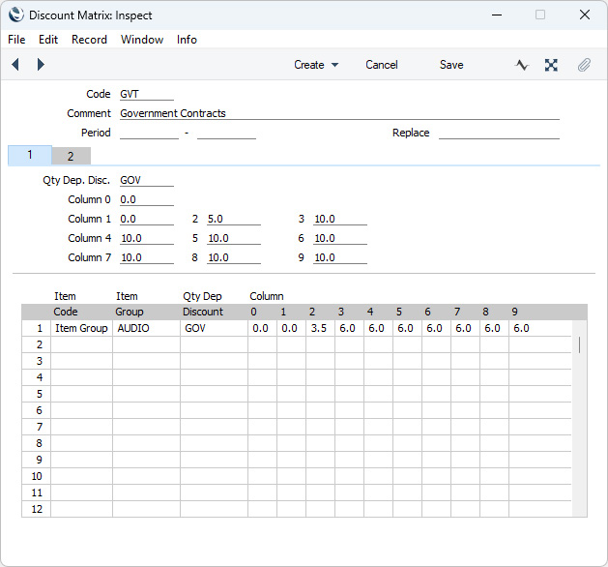Click the Column 0 field
Image resolution: width=608 pixels, height=567 pixels.
147,200
